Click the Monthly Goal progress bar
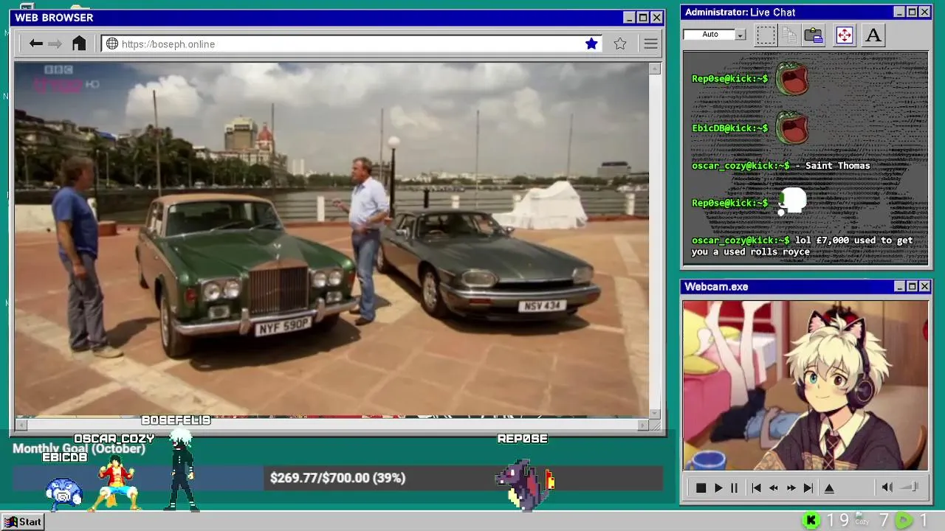The height and width of the screenshot is (531, 945). coord(337,478)
